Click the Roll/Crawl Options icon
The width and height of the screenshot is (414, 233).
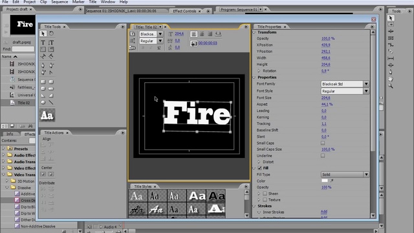click(133, 41)
